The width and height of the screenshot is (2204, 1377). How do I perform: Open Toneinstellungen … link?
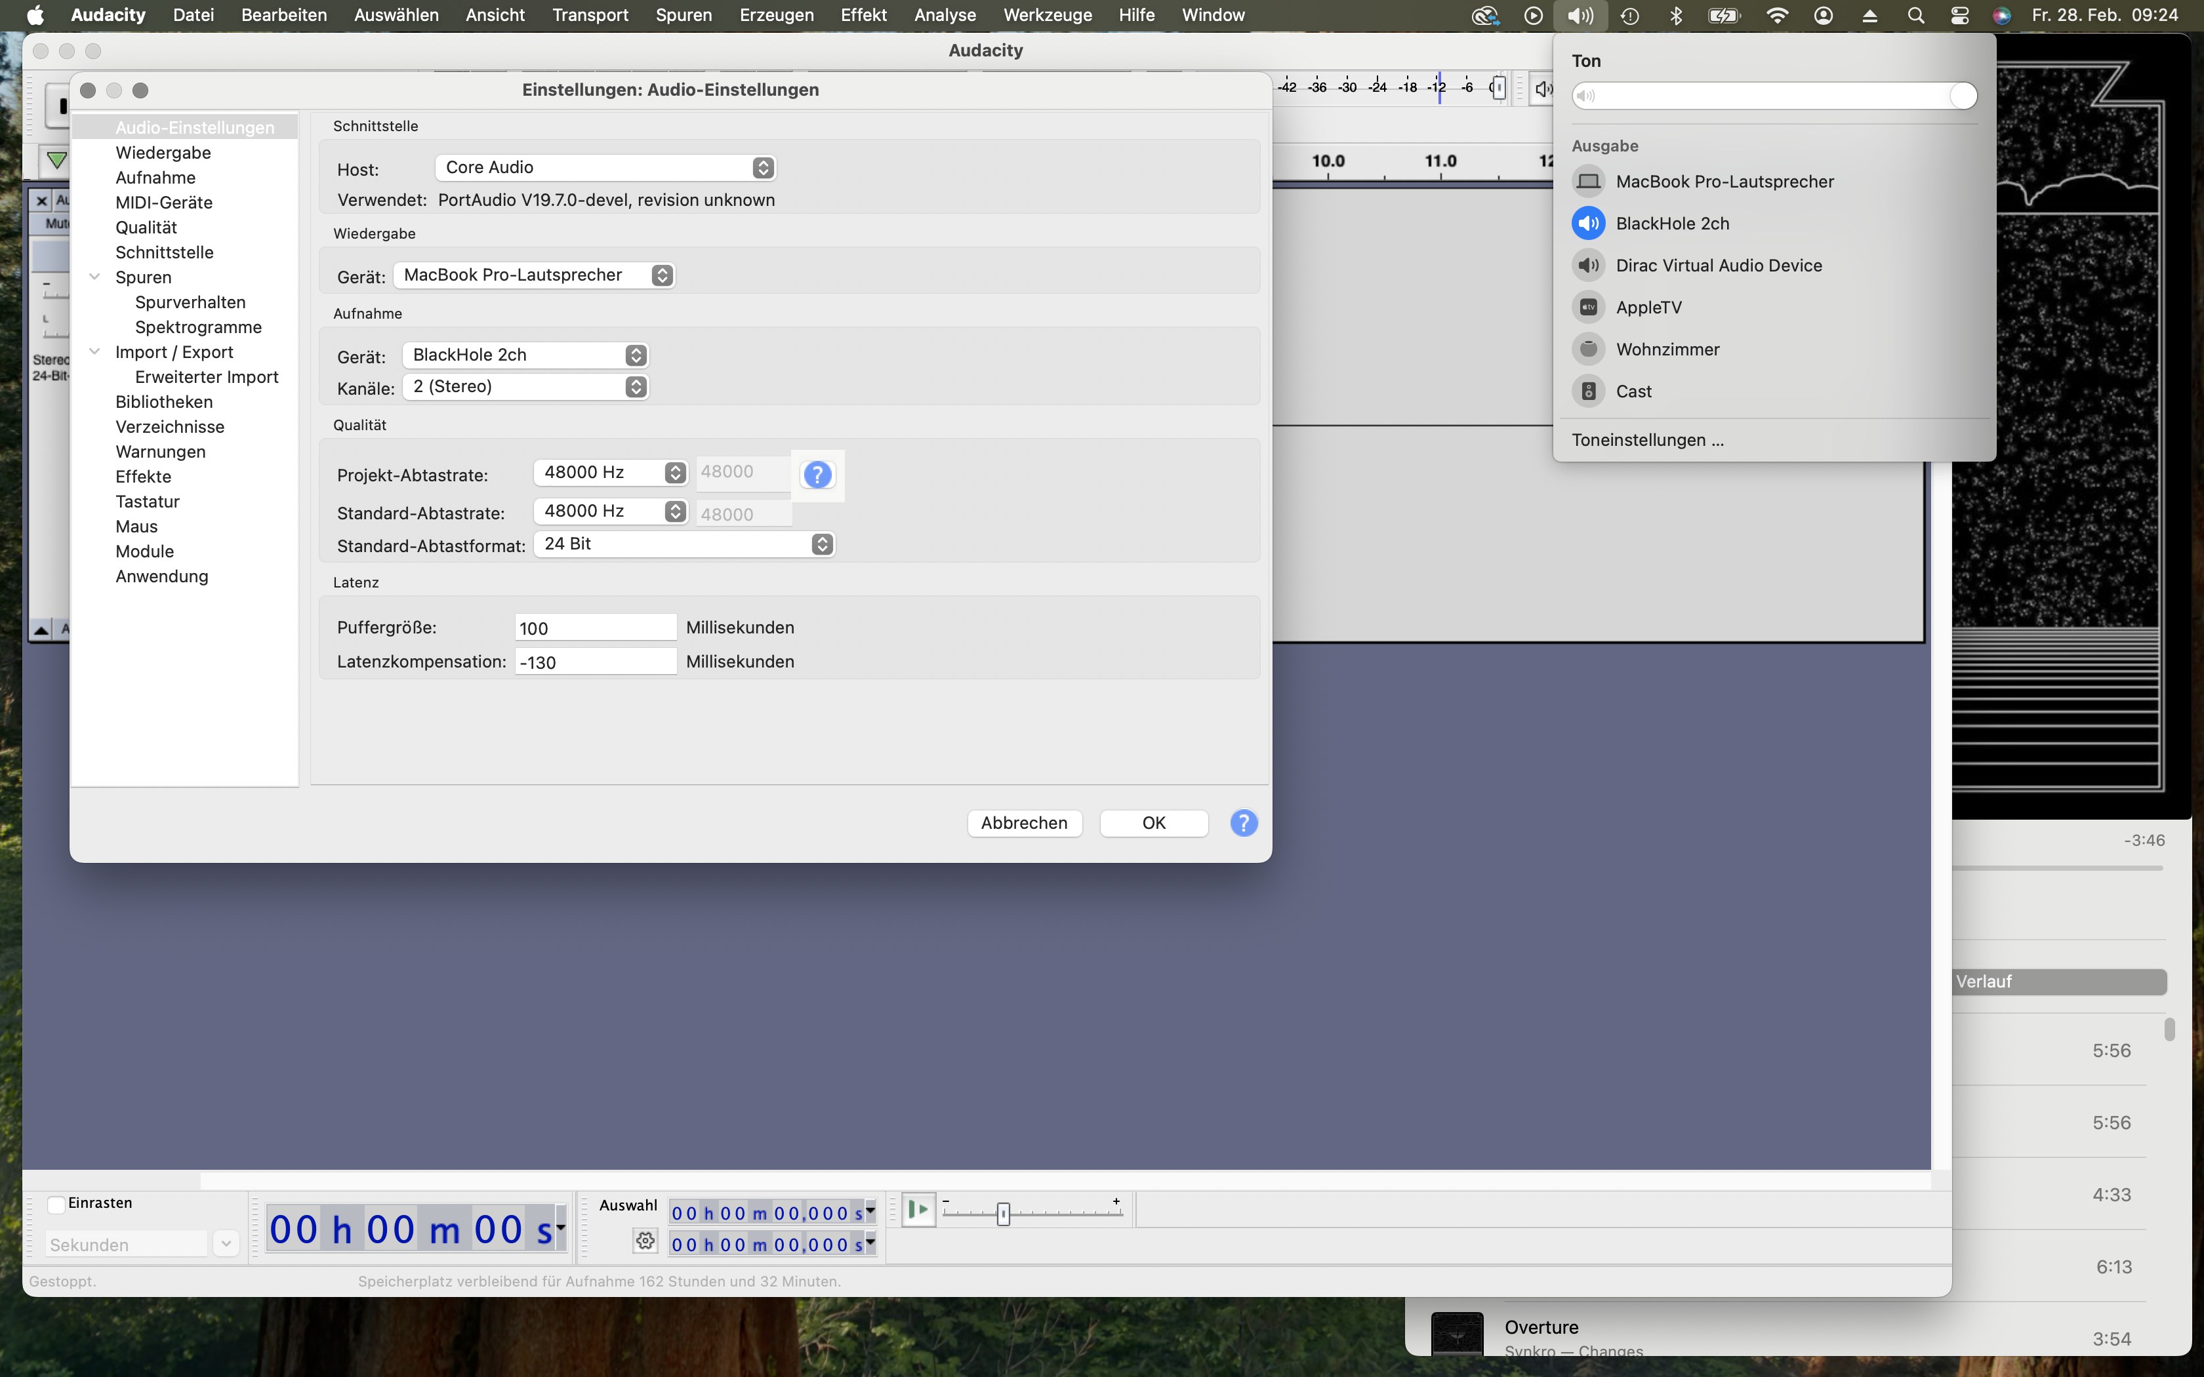(x=1648, y=440)
